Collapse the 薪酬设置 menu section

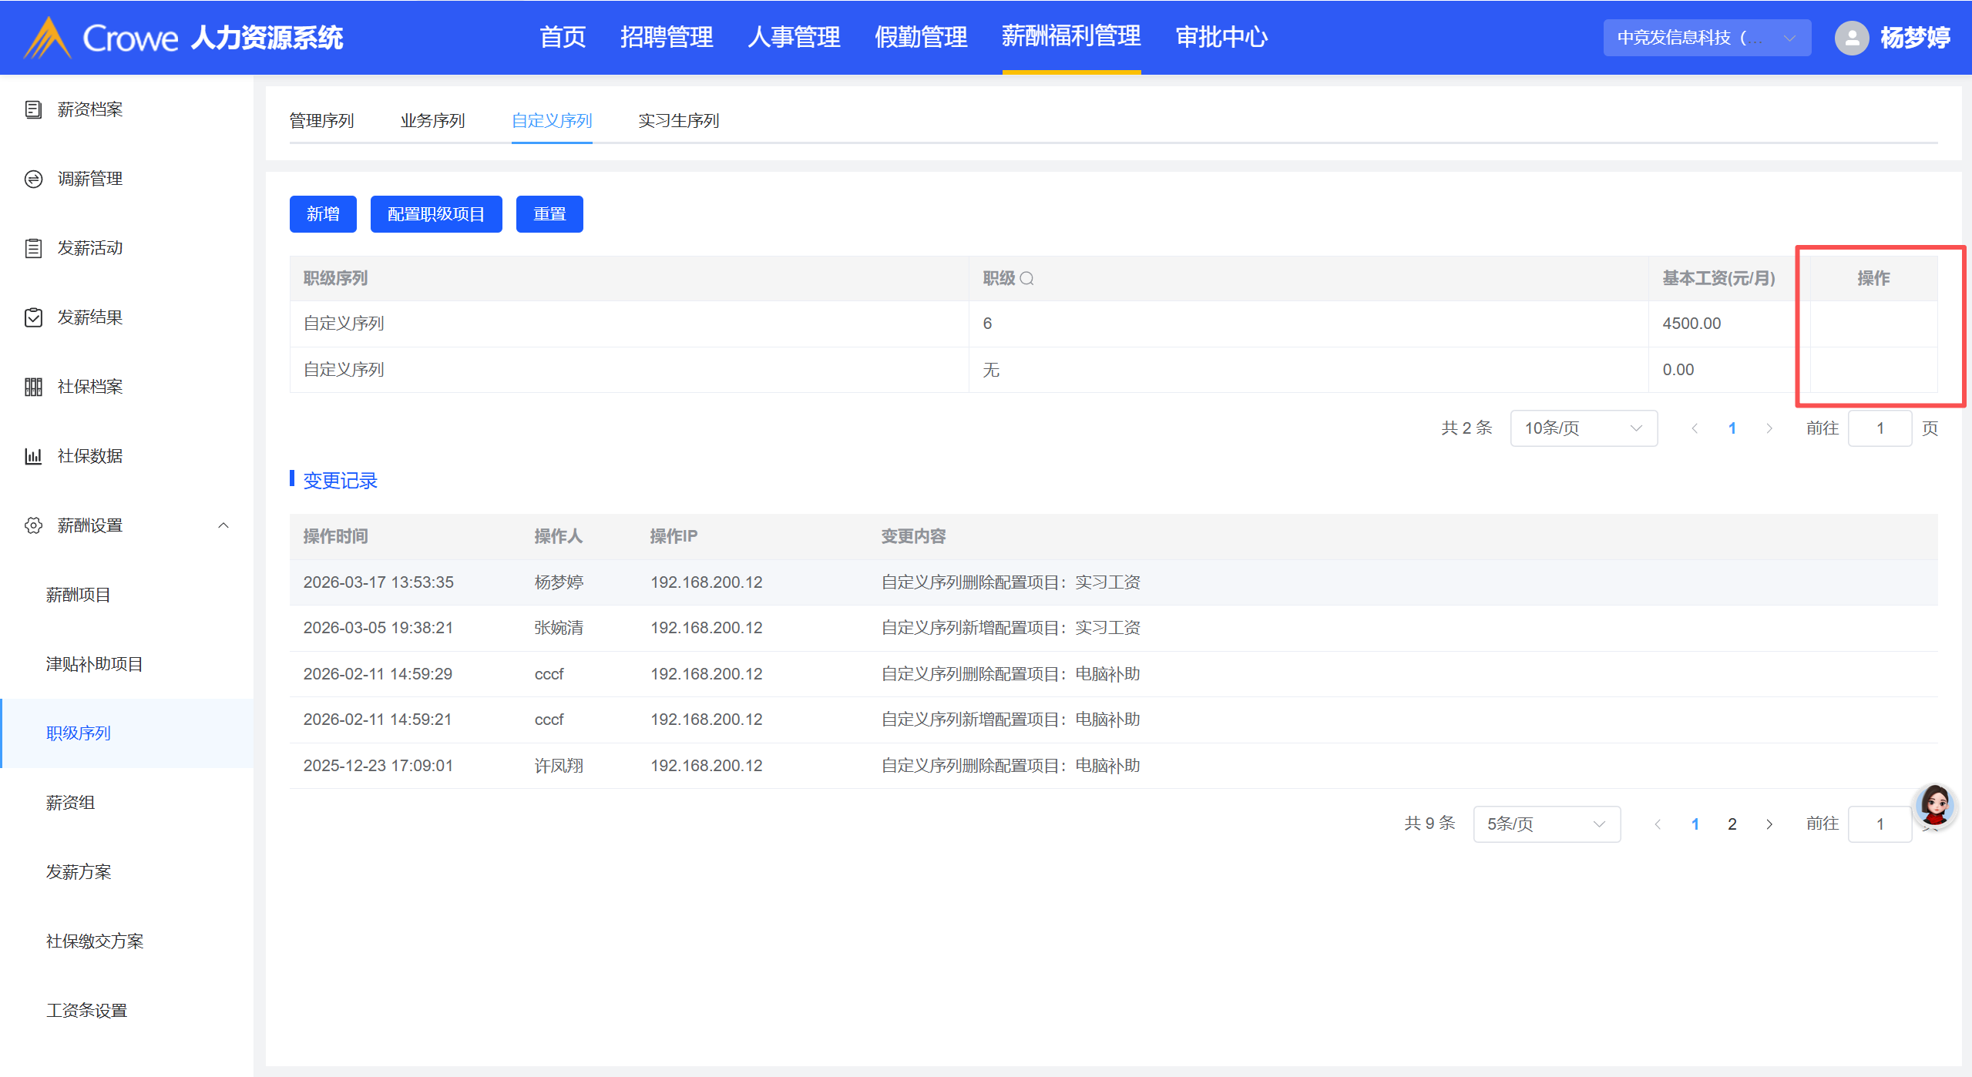(x=223, y=525)
